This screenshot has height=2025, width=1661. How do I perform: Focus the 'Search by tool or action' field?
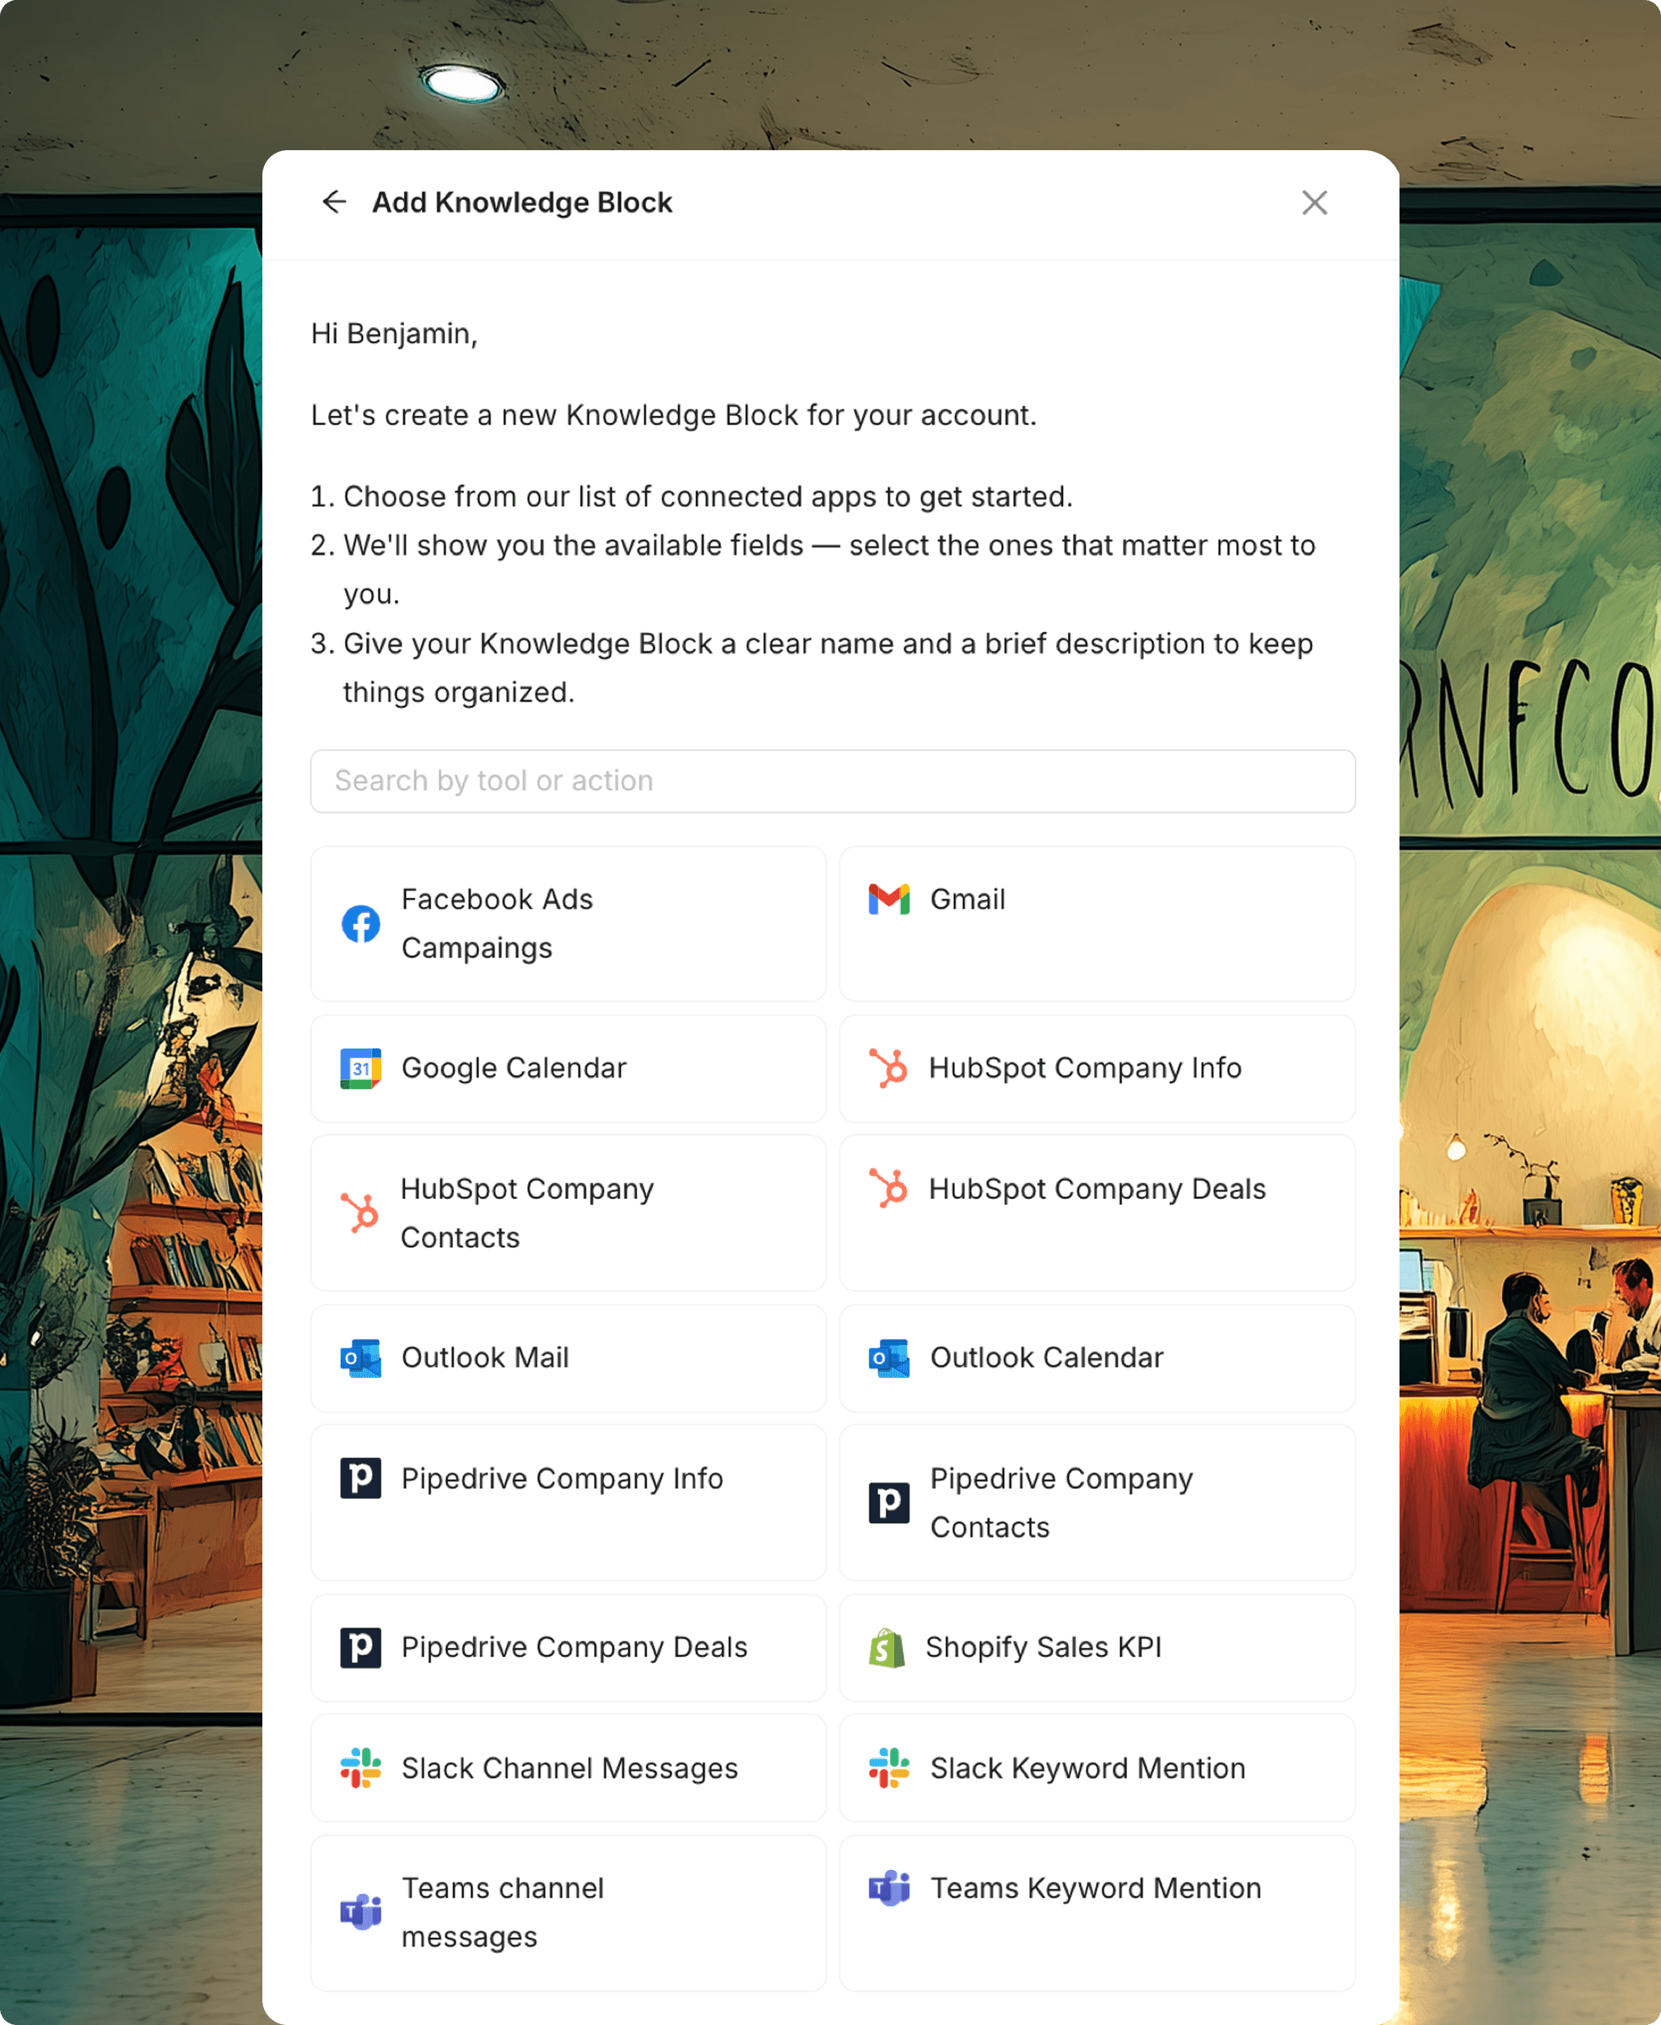click(x=832, y=781)
